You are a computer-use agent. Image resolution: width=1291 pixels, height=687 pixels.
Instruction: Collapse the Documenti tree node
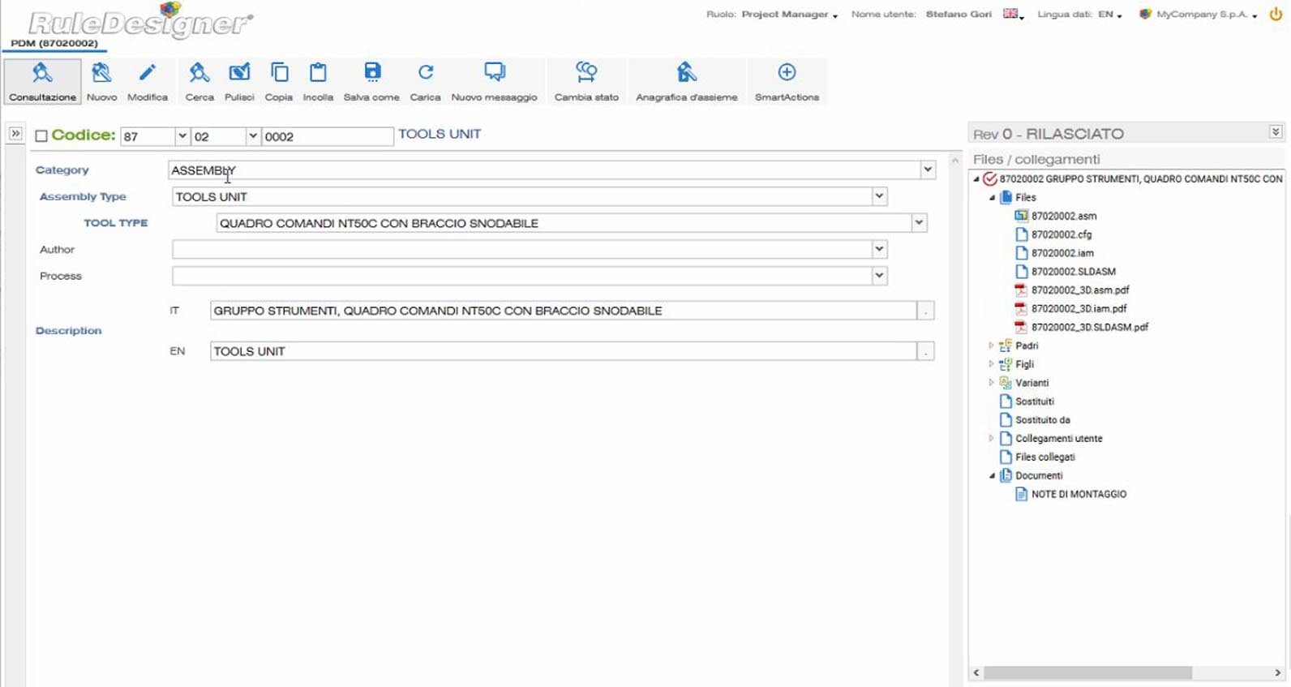992,476
